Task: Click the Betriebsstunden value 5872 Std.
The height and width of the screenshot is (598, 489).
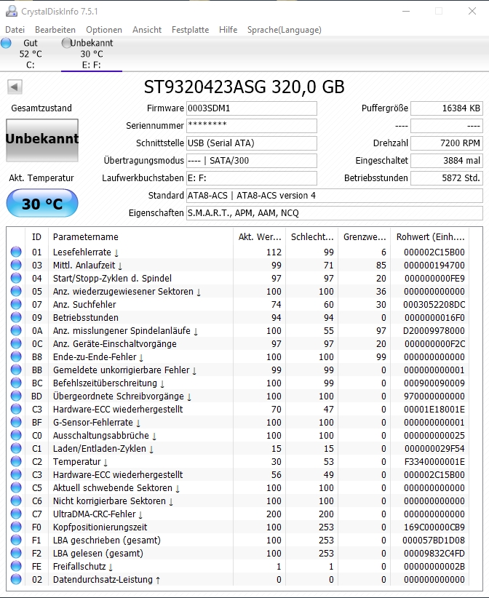Action: pyautogui.click(x=447, y=178)
